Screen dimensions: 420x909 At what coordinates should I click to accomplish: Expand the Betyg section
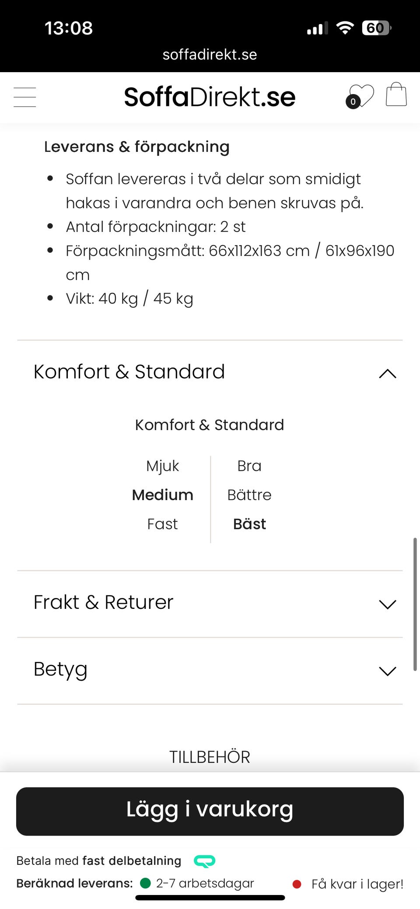[387, 671]
